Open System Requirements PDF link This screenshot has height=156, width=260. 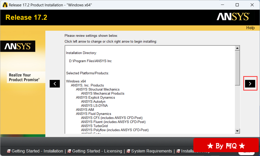pos(152,151)
